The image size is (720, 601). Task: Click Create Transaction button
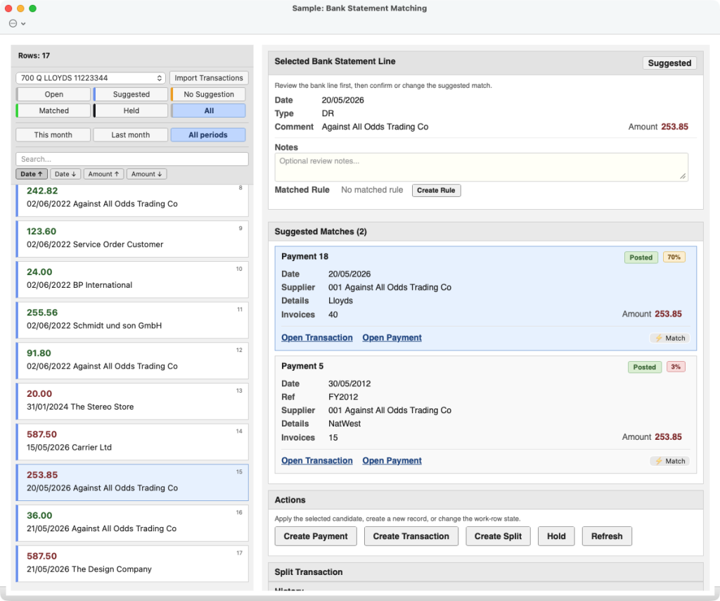tap(411, 536)
